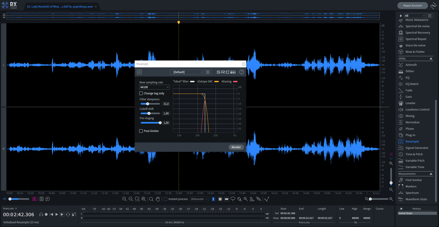Click the grab hand tool
439x227 pixels.
tap(158, 199)
